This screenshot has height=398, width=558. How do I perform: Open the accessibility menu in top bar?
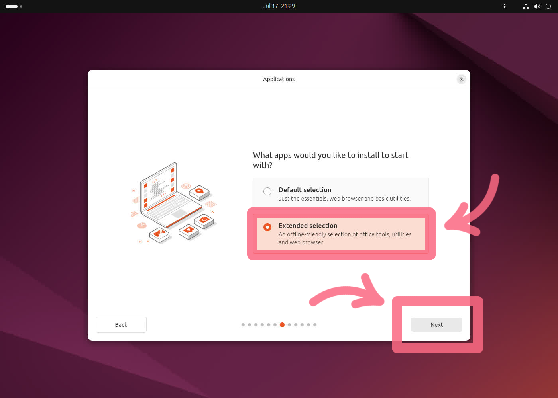click(x=505, y=6)
